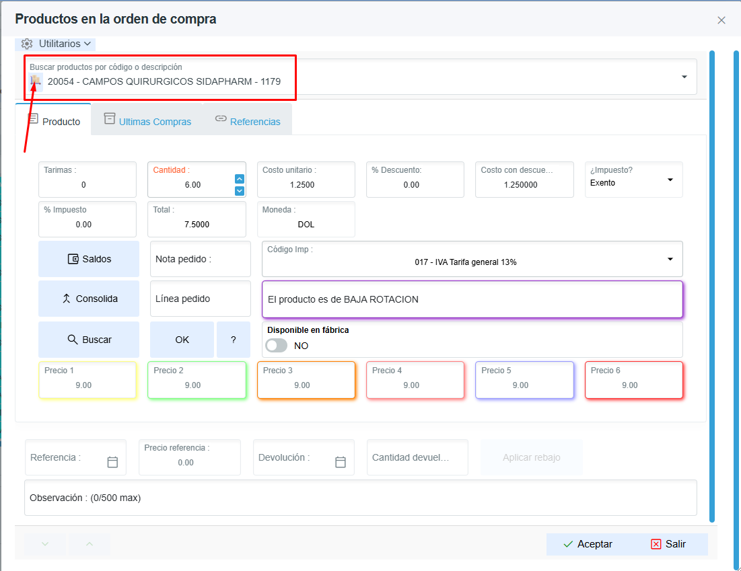This screenshot has width=741, height=571.
Task: Click the question mark help button
Action: (234, 340)
